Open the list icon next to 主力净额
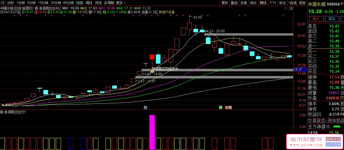This screenshot has height=150, width=344. [x=328, y=126]
